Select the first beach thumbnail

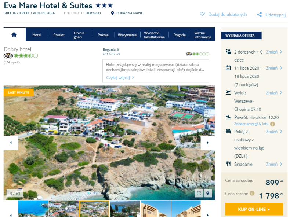coord(33,209)
